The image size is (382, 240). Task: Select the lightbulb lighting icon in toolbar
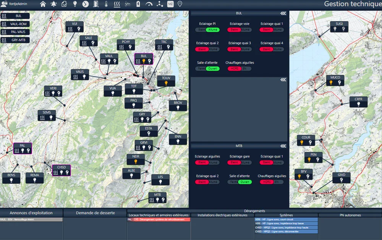point(75,4)
